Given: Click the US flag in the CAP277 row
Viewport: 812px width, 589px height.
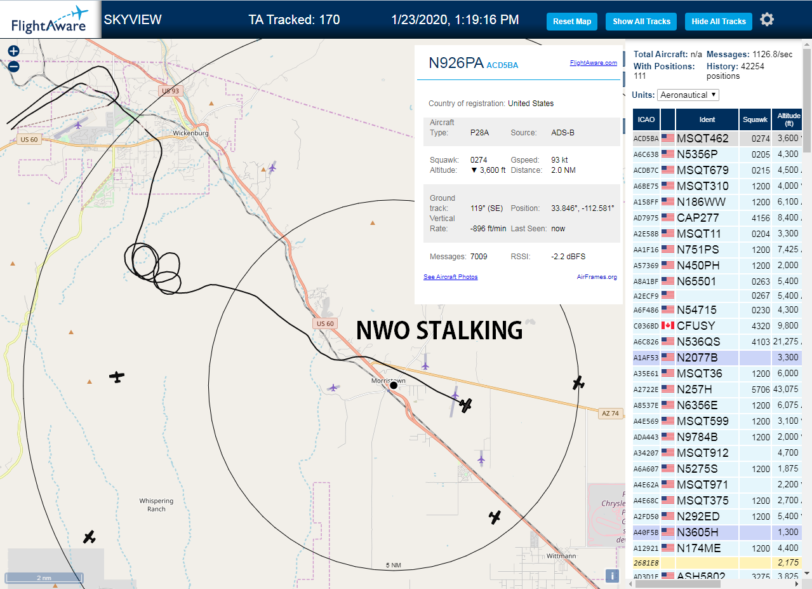Looking at the screenshot, I should tap(668, 217).
